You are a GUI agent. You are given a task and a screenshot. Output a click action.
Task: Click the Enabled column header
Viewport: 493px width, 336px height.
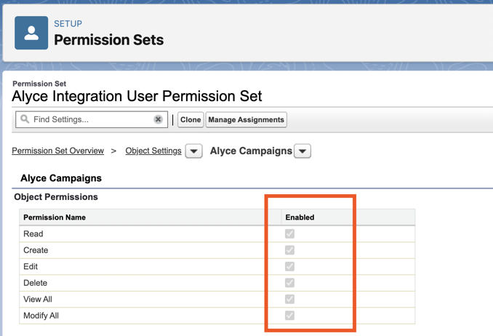pyautogui.click(x=300, y=217)
